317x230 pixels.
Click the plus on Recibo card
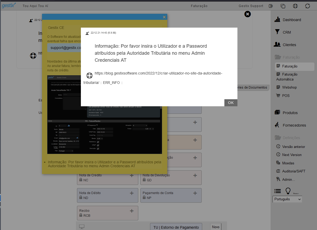click(132, 211)
